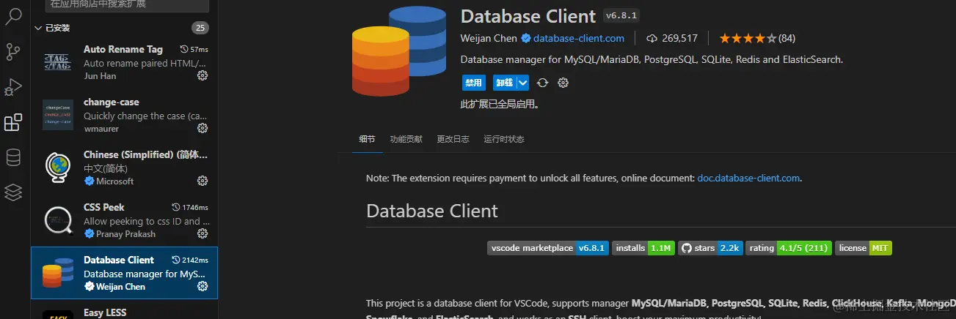Open gear settings for Auto Rename Tag
The image size is (956, 319).
202,75
